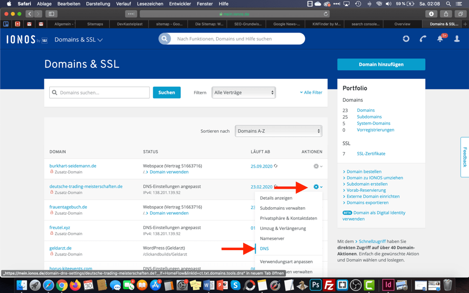Open the Feedback side tab
This screenshot has height=293, width=469.
(465, 157)
